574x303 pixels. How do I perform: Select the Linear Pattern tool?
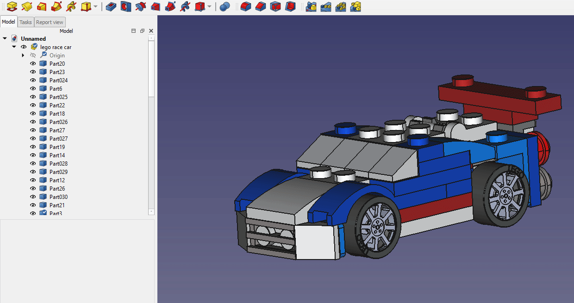point(326,6)
